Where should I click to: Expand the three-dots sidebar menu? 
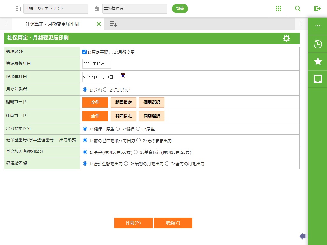coord(317,26)
